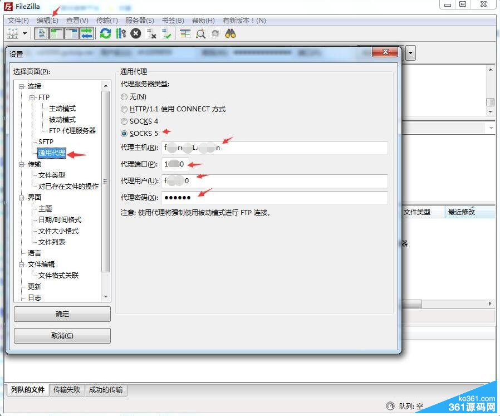Open the 有新版本！(N) menu
Viewport: 500px width, 416px height.
click(x=244, y=21)
